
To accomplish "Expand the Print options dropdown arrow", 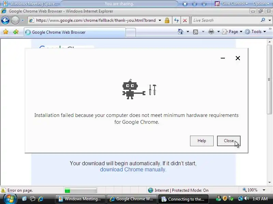I will click(x=218, y=32).
